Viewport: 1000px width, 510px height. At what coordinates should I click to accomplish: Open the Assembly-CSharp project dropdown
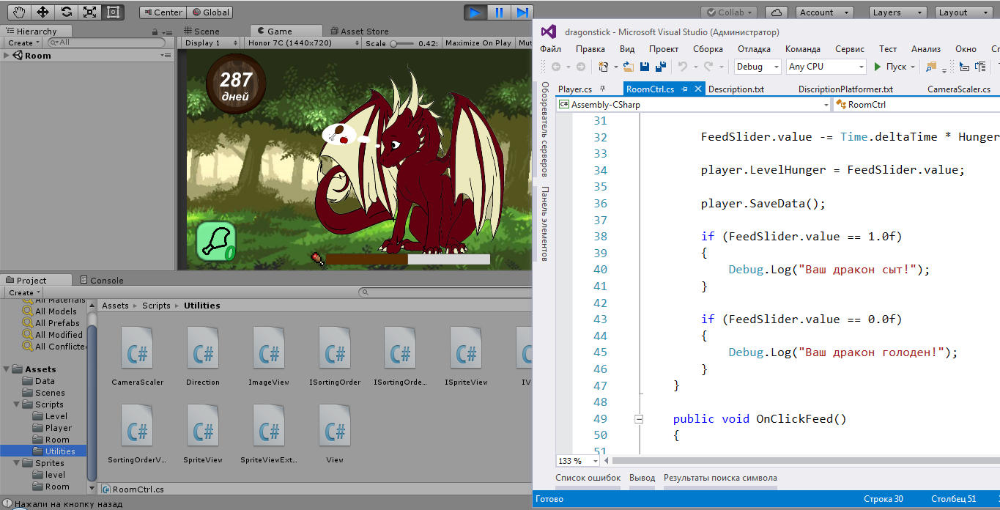pos(694,105)
